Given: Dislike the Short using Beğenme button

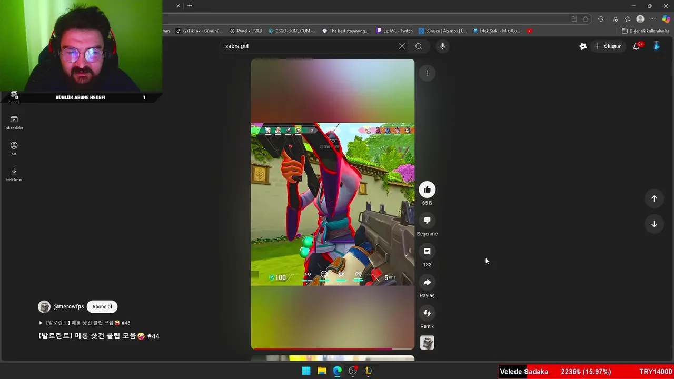Looking at the screenshot, I should click(427, 221).
